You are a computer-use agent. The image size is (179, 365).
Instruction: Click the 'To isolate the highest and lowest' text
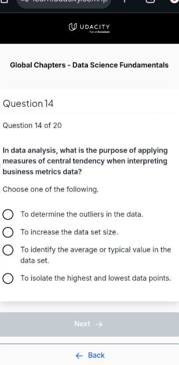pyautogui.click(x=96, y=279)
